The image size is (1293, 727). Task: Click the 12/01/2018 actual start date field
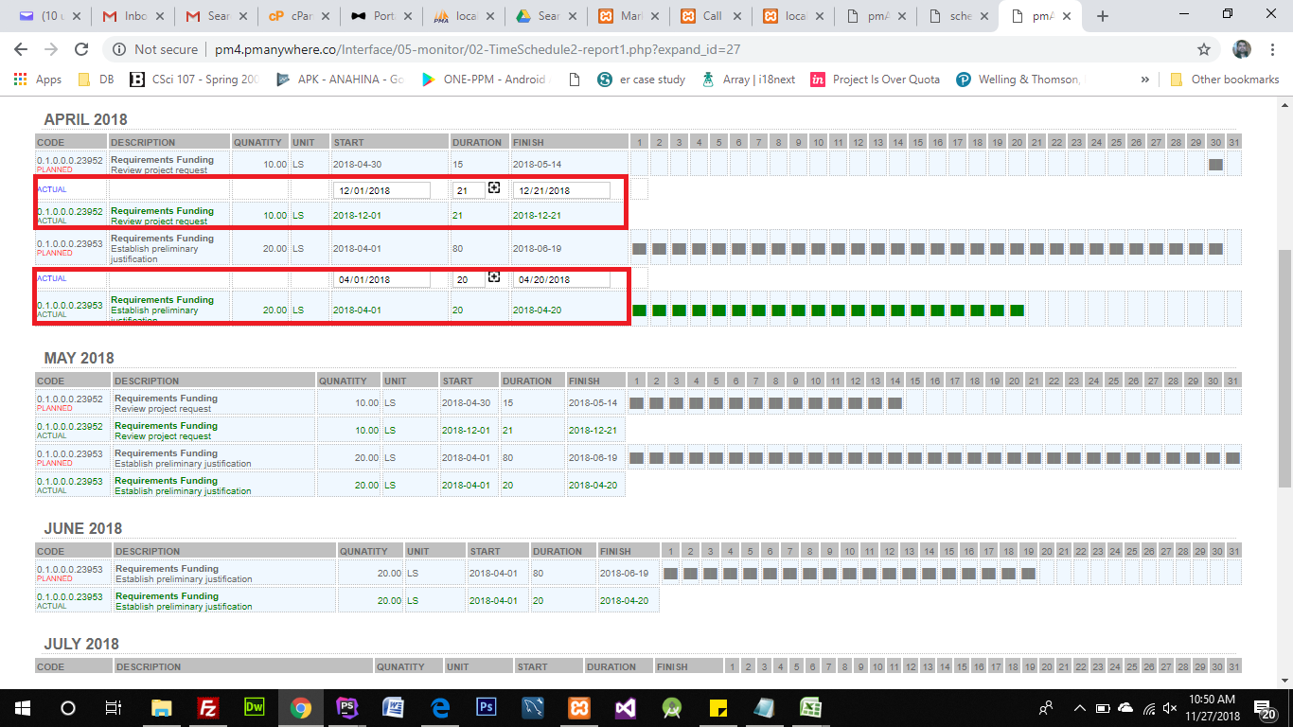pyautogui.click(x=381, y=190)
